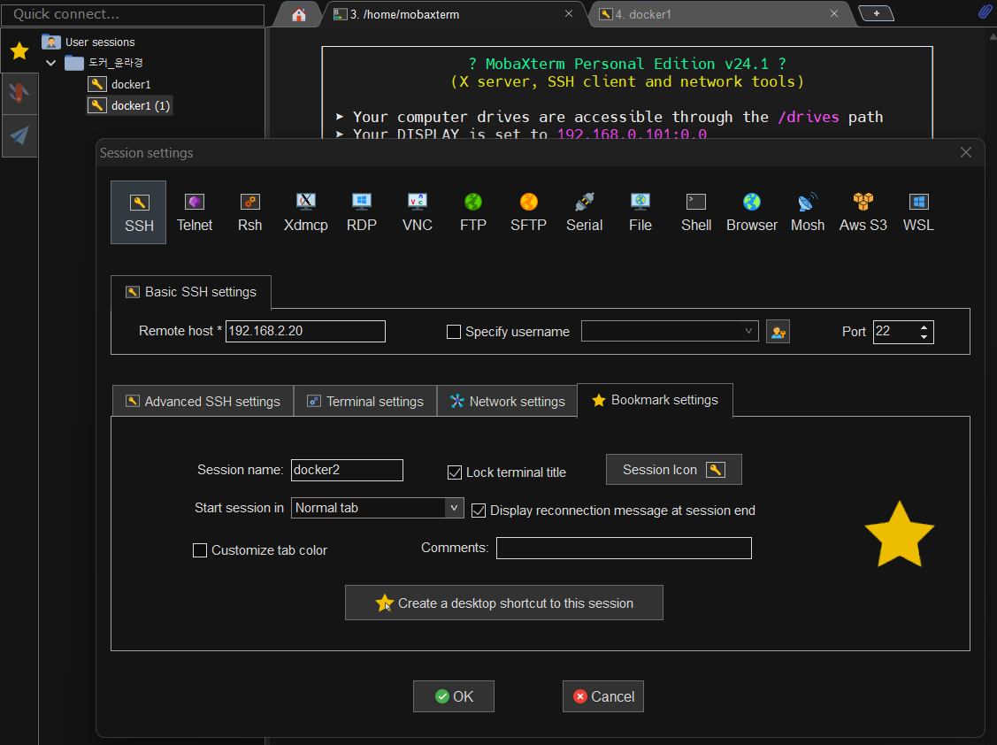Select the SFTP session type
Image resolution: width=997 pixels, height=745 pixels.
528,212
